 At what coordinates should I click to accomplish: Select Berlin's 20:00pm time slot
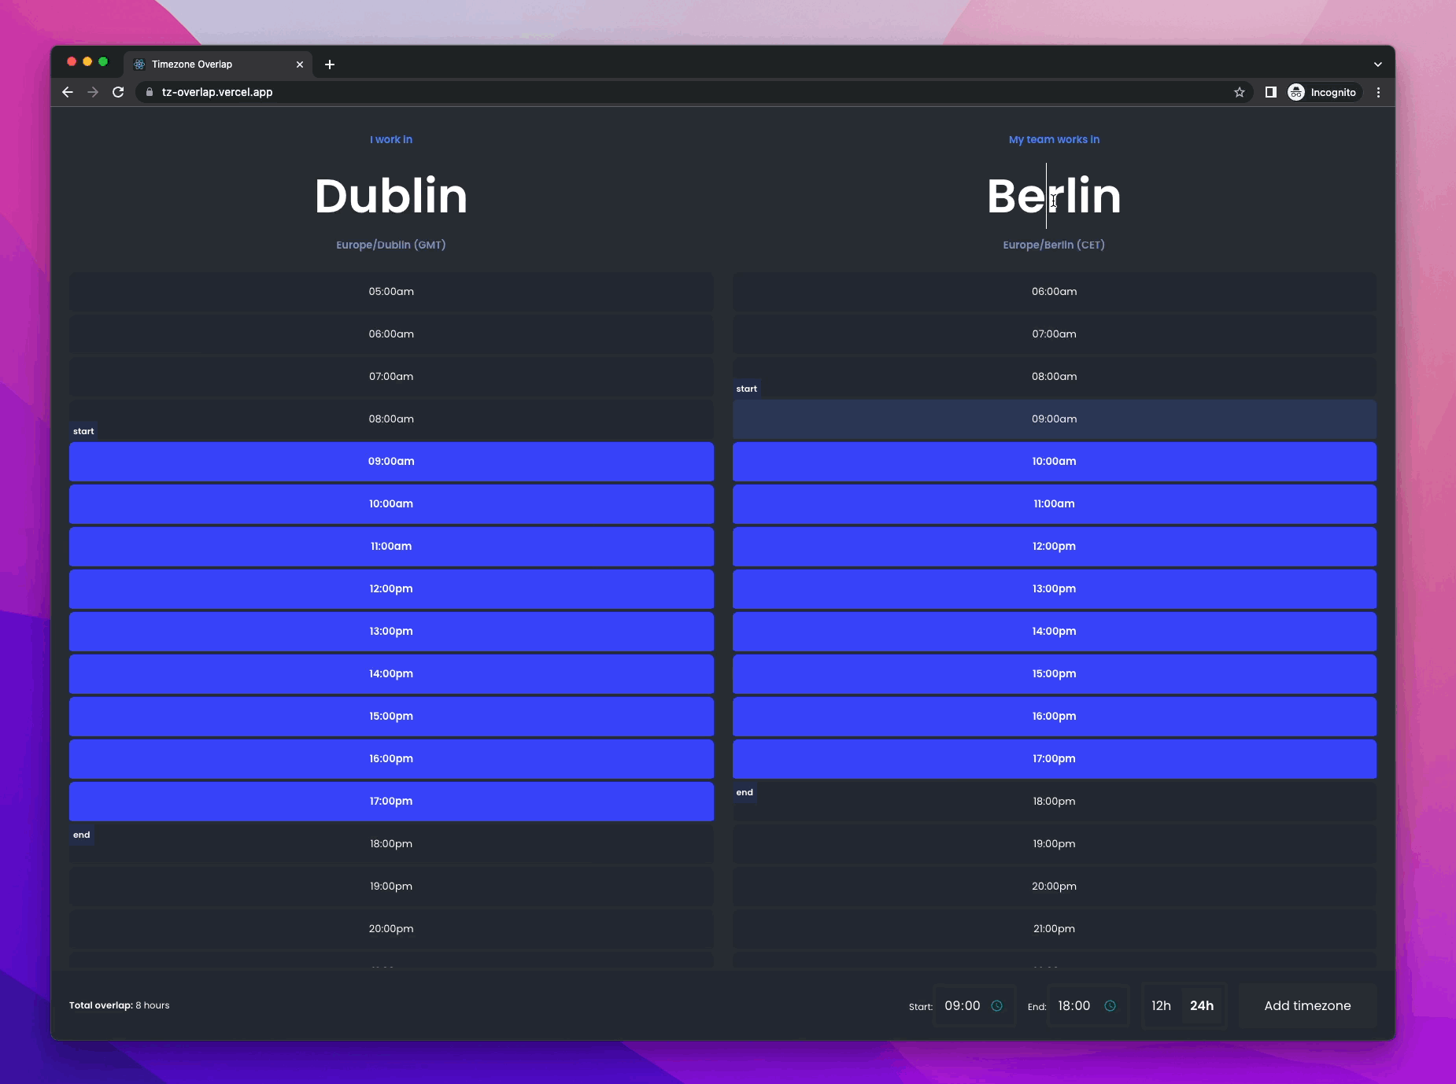tap(1054, 887)
